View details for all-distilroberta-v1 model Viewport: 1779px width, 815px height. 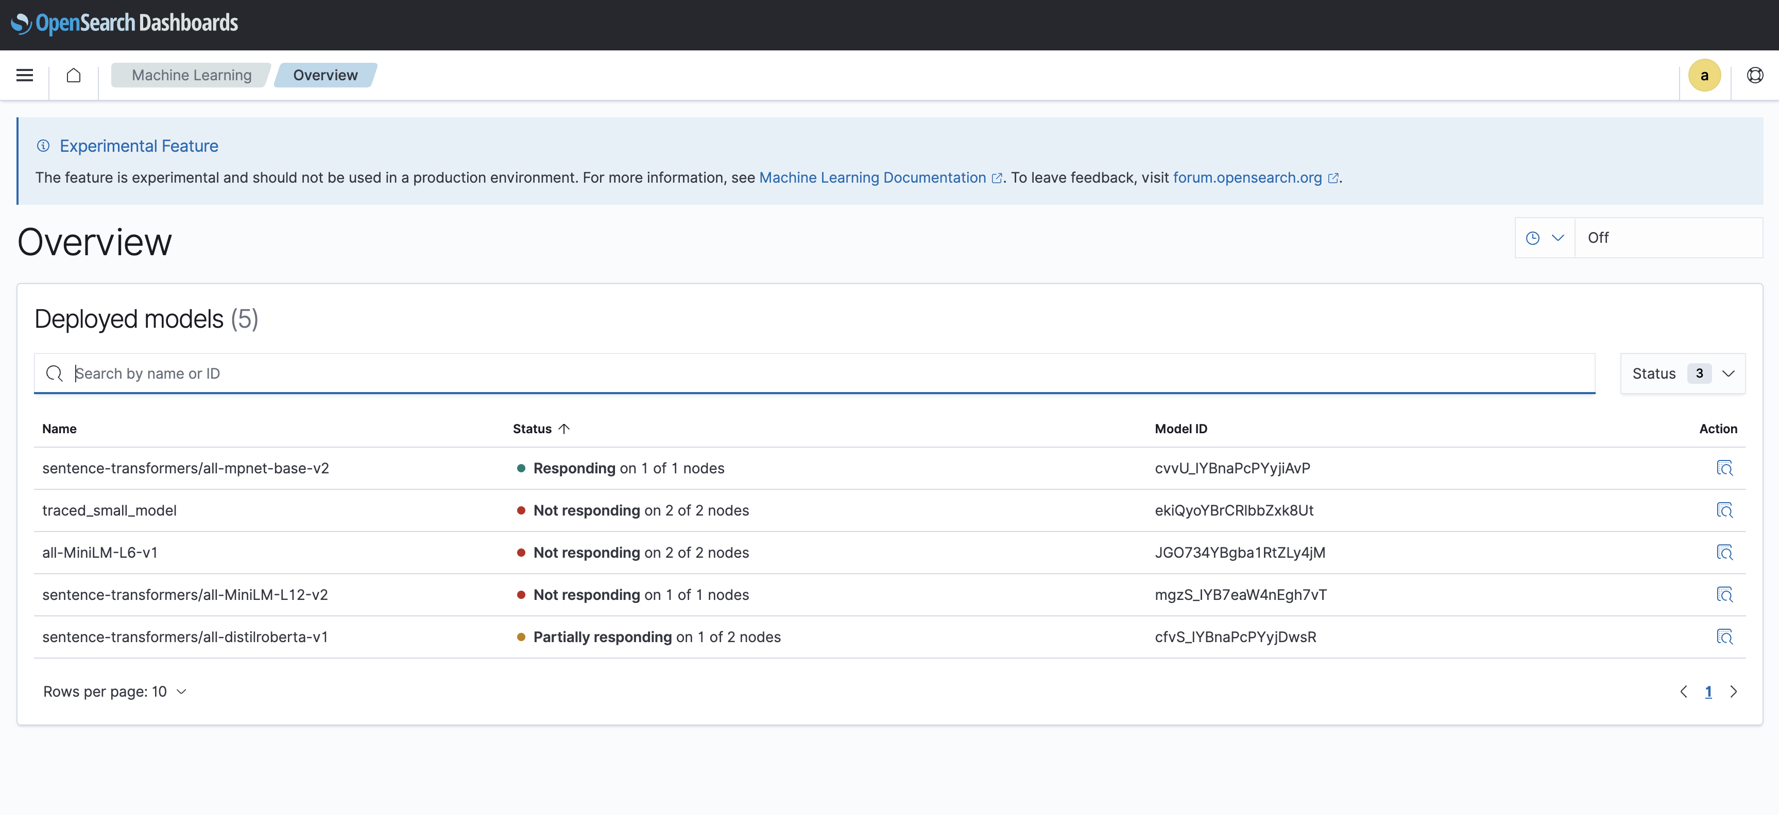click(1724, 636)
